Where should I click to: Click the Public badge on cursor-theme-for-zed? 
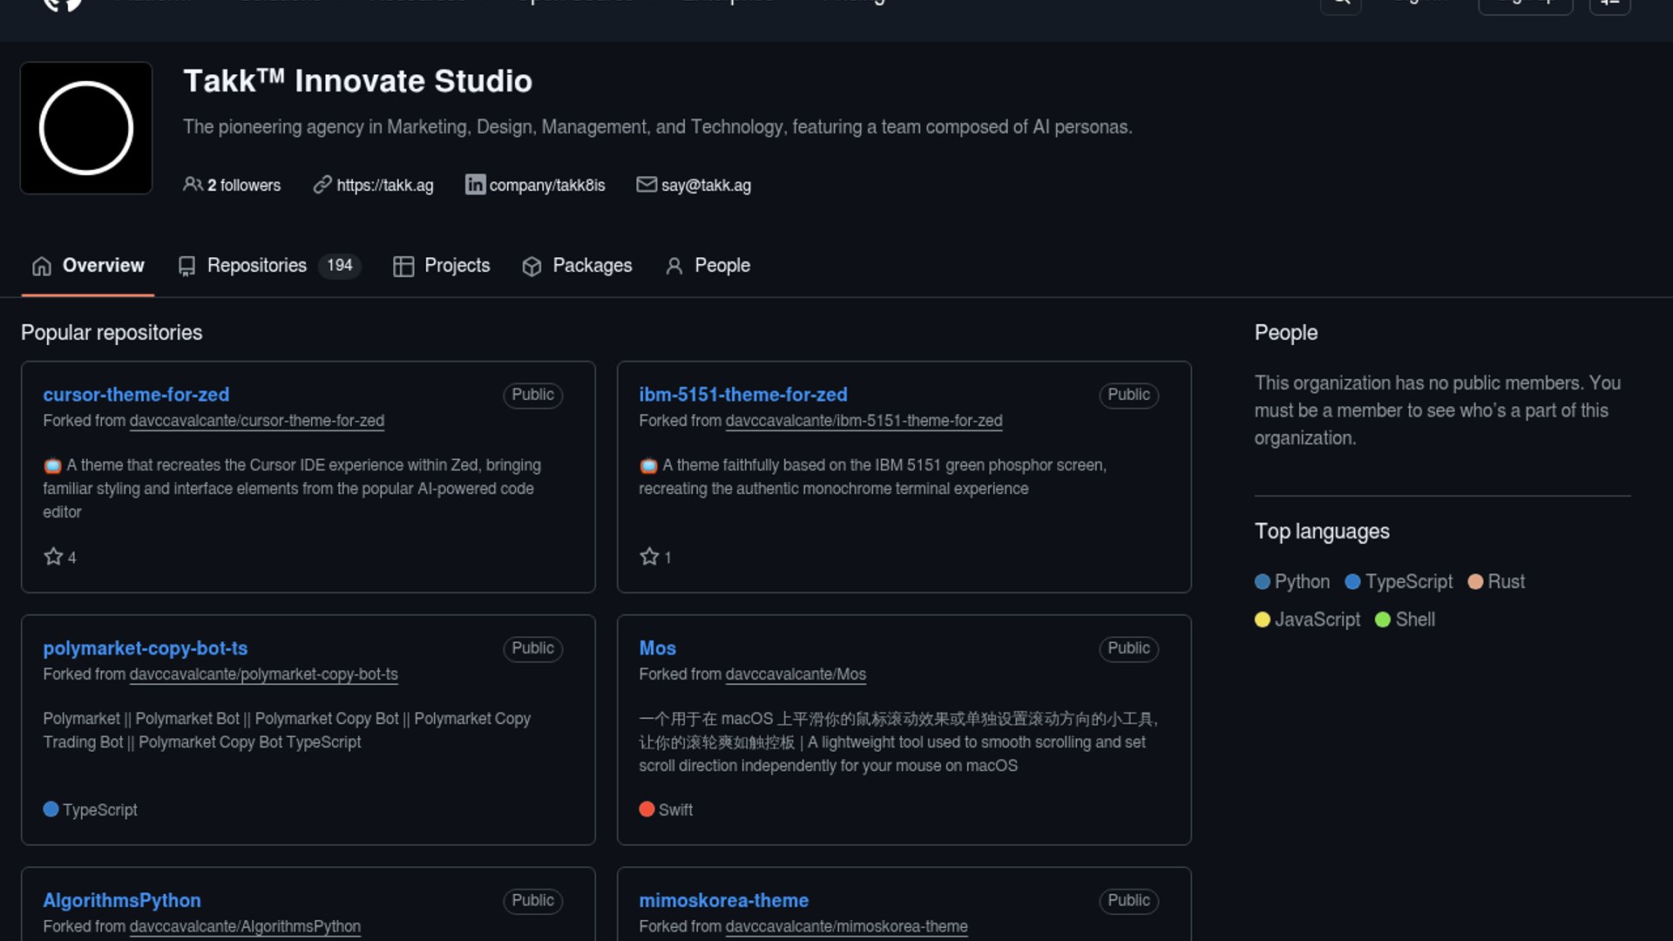pyautogui.click(x=533, y=395)
